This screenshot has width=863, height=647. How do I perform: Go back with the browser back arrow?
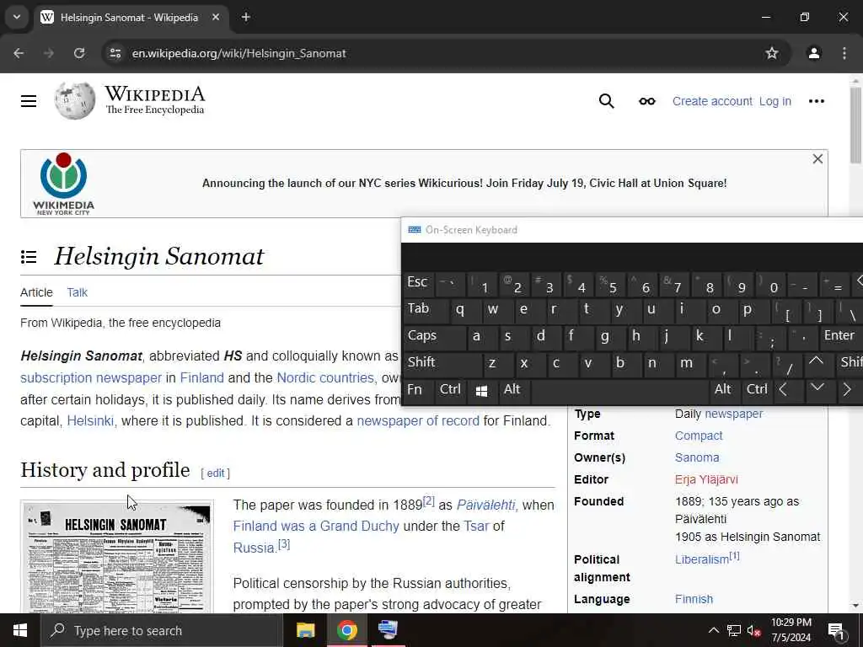point(19,53)
